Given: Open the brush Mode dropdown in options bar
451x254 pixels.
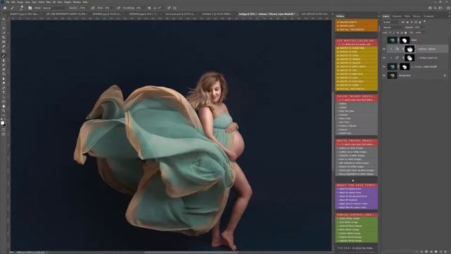Looking at the screenshot, I should [55, 8].
